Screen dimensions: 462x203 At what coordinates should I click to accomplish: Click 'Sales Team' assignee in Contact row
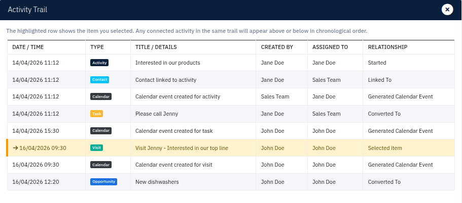click(327, 80)
